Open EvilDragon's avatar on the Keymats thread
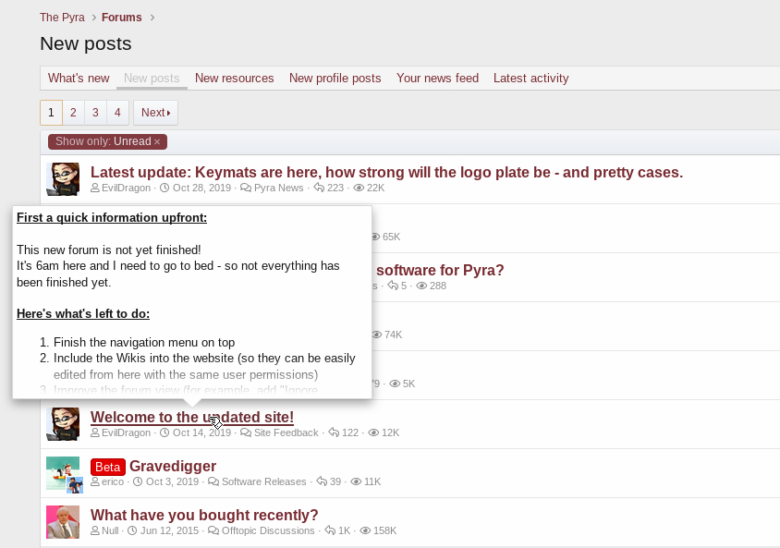Viewport: 780px width, 548px height. point(63,179)
